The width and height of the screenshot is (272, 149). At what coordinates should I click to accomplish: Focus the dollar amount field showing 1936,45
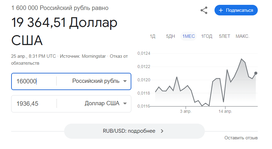coord(34,104)
